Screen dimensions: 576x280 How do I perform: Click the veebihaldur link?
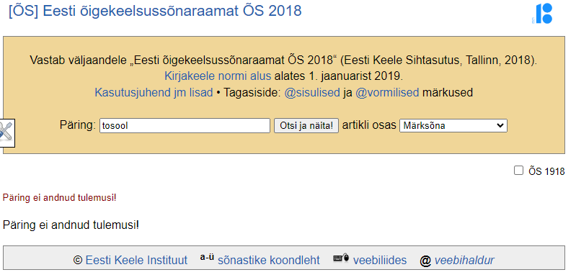pos(464,260)
